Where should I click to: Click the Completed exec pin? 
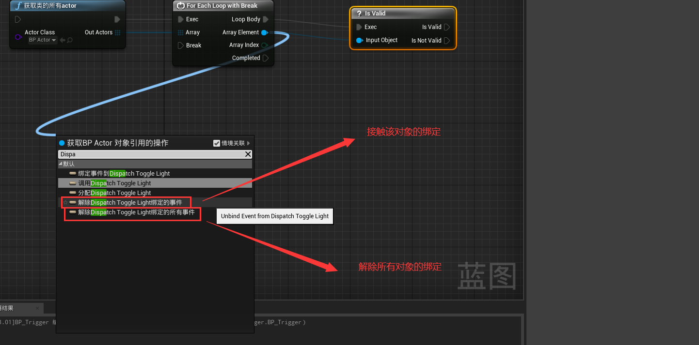point(266,58)
